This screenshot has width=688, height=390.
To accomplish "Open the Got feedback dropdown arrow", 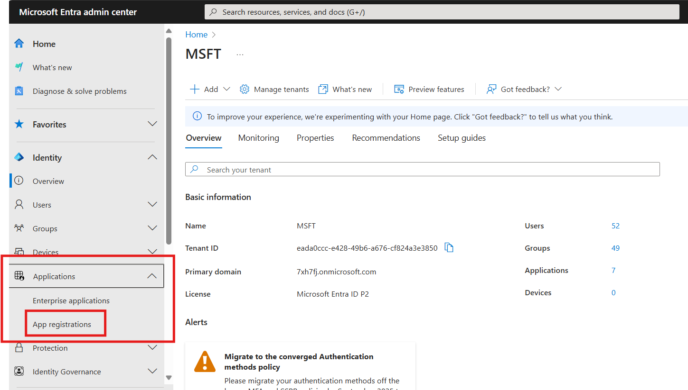I will (x=558, y=89).
